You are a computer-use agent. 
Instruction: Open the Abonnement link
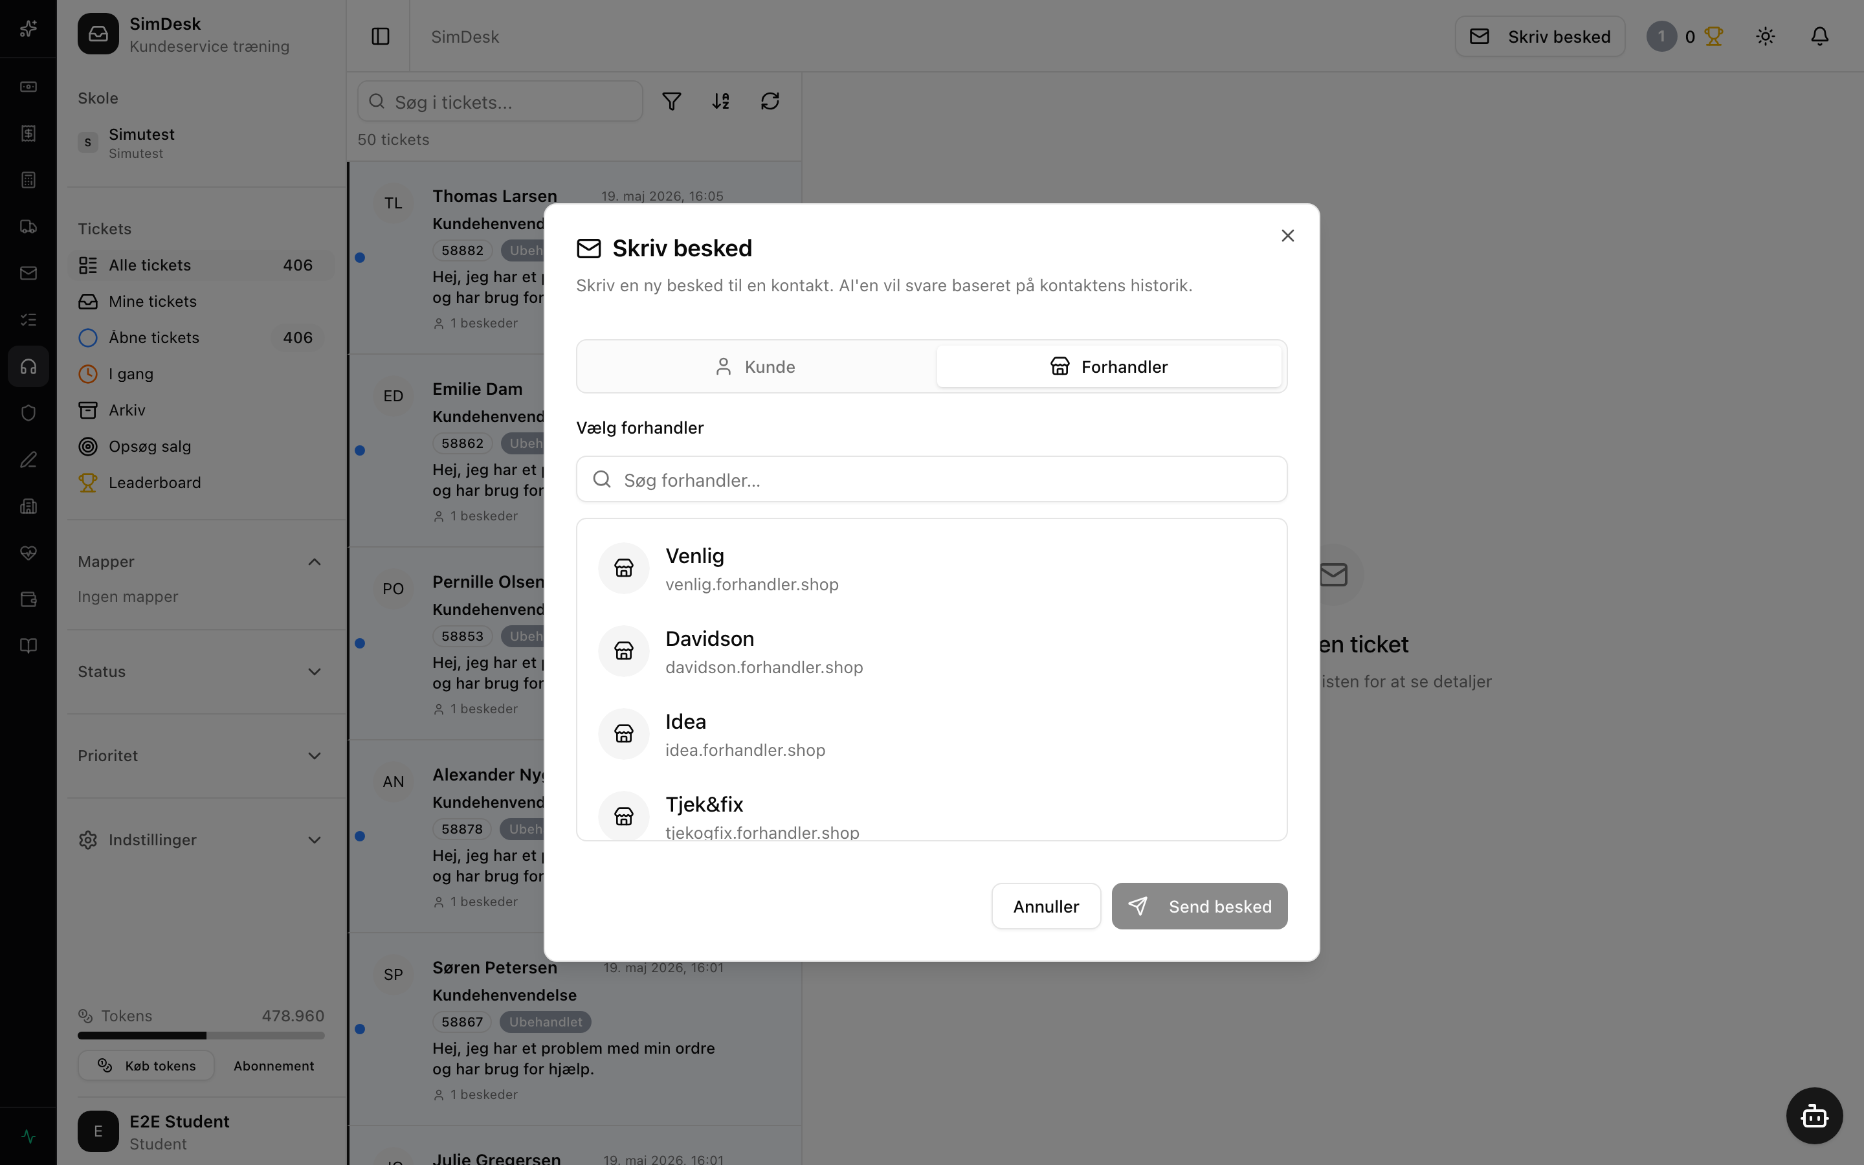click(273, 1065)
